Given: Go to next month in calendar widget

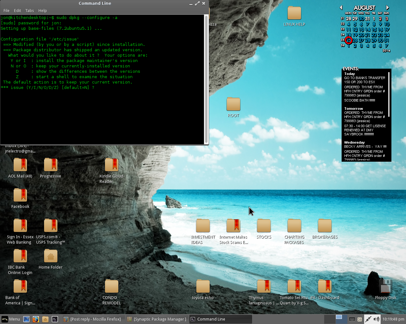Looking at the screenshot, I should pos(387,8).
